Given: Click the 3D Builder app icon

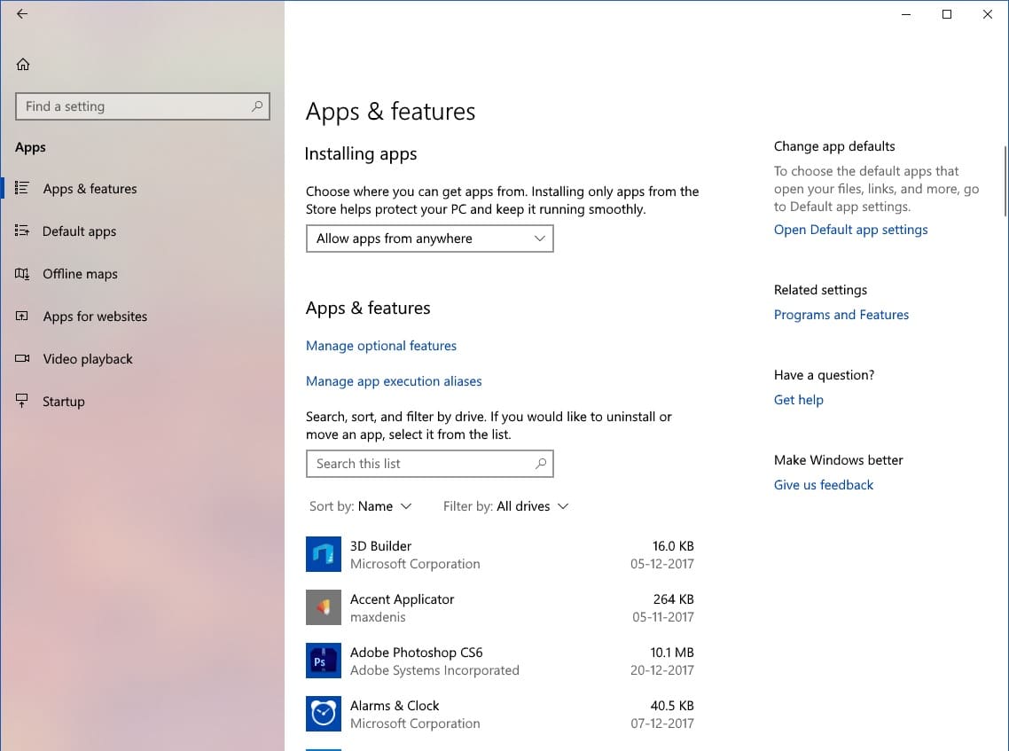Looking at the screenshot, I should pos(323,555).
